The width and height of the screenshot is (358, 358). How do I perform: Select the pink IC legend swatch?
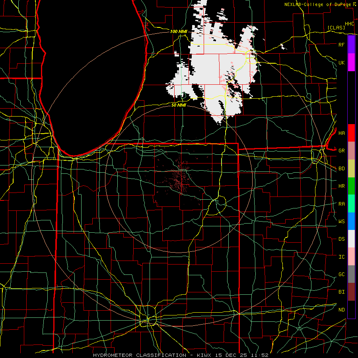point(351,257)
